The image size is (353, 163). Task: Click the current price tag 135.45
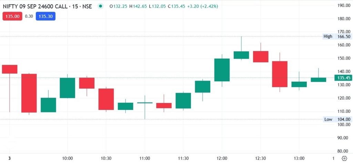tap(343, 78)
